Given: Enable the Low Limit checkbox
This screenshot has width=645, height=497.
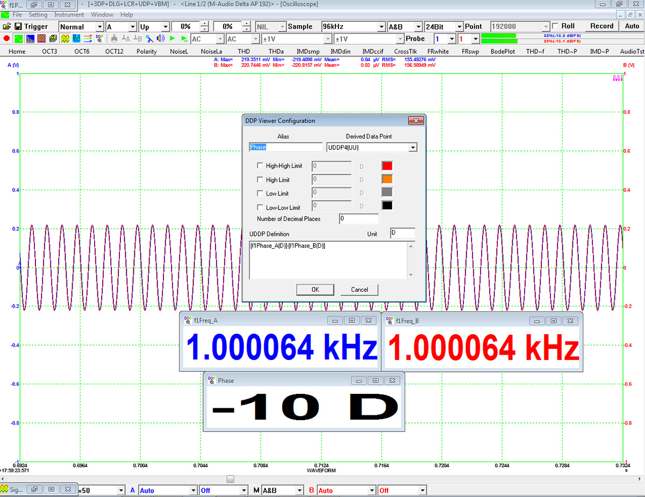Looking at the screenshot, I should [x=261, y=193].
